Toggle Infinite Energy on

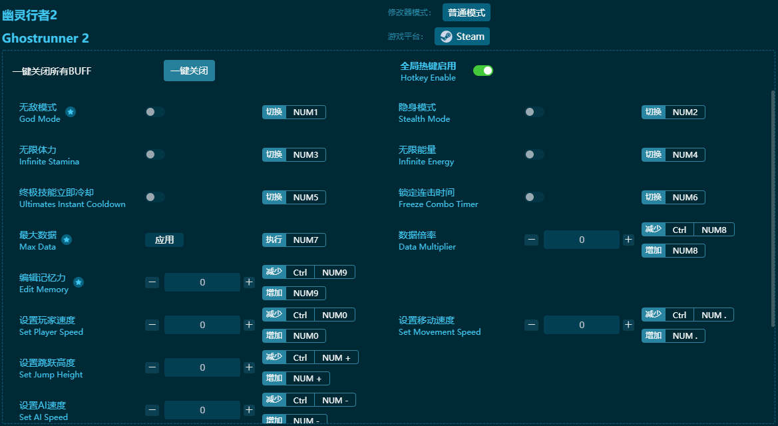[x=534, y=154]
